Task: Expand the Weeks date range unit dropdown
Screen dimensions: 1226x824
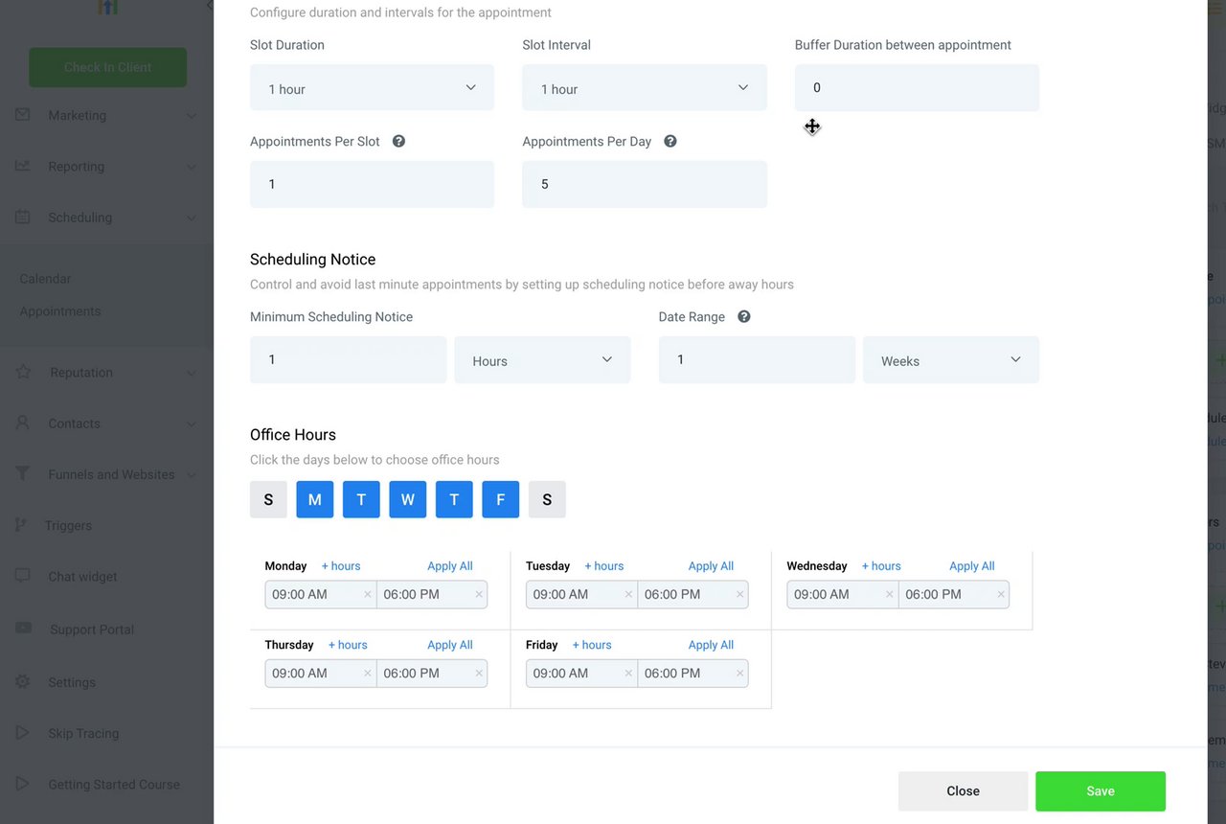Action: click(x=950, y=360)
